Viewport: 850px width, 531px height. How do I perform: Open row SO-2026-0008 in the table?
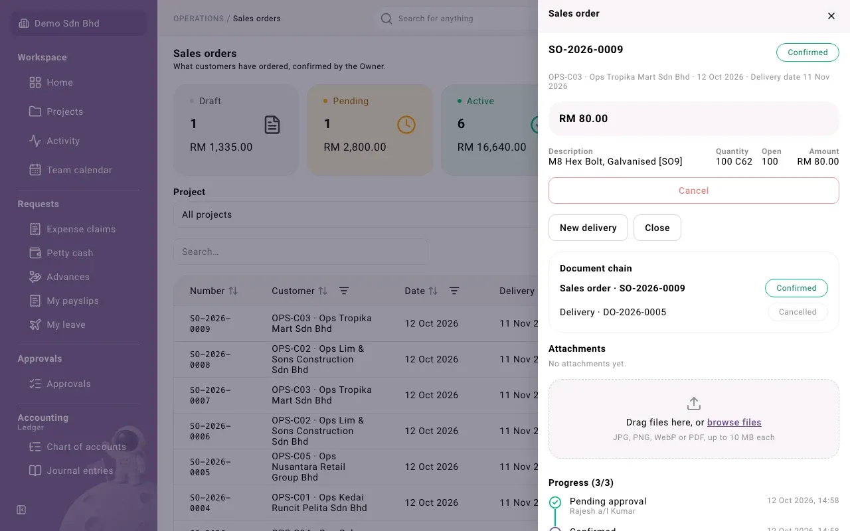(356, 359)
